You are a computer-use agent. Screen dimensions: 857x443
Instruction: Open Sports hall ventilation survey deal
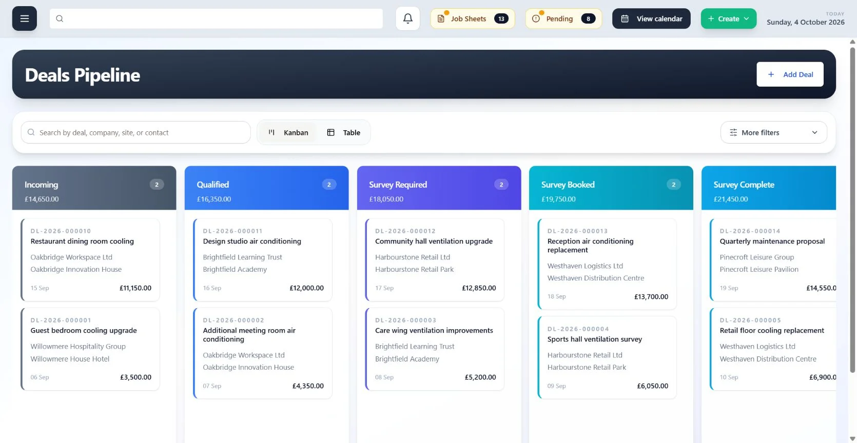pyautogui.click(x=607, y=357)
